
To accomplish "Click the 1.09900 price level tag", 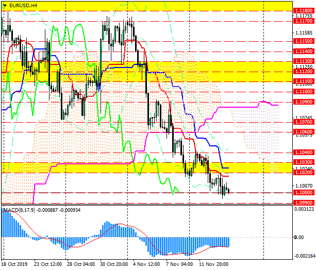I will coord(302,204).
